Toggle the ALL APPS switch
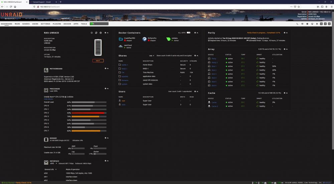 point(188,33)
